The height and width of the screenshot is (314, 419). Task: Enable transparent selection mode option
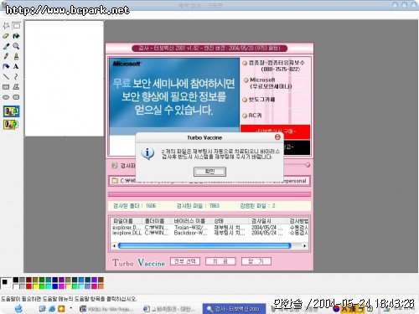[11, 124]
